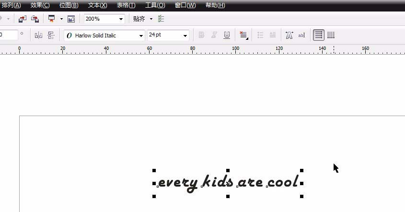
Task: Expand the font size dropdown arrow
Action: 185,35
